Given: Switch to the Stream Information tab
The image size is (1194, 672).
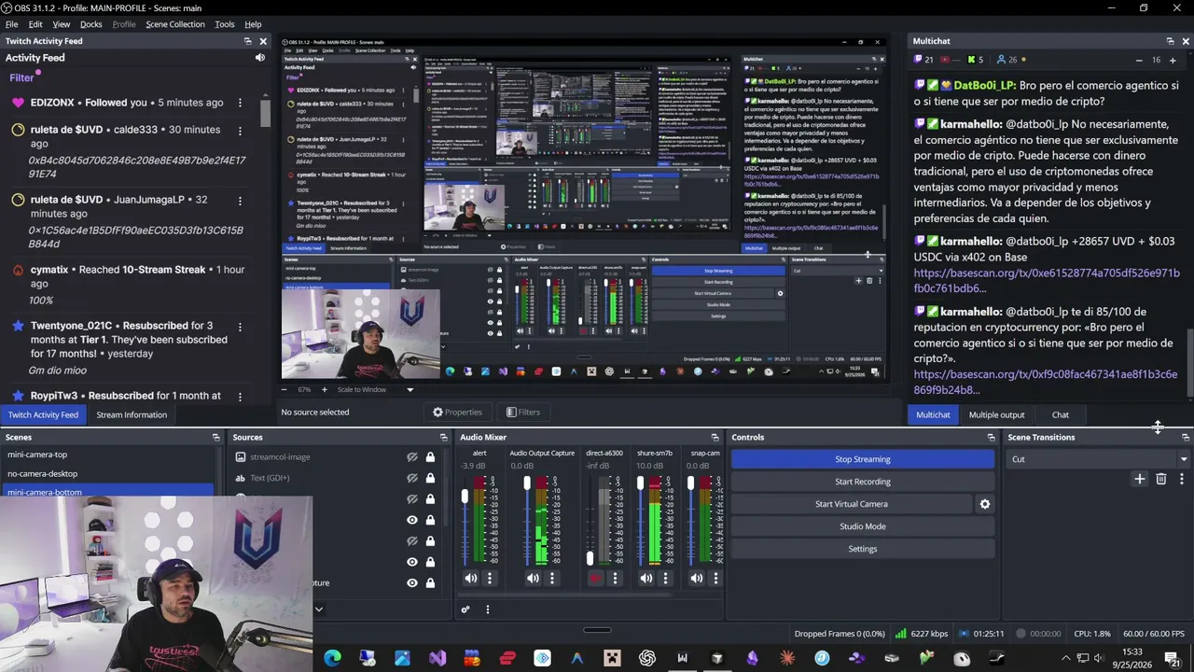Looking at the screenshot, I should [x=132, y=414].
